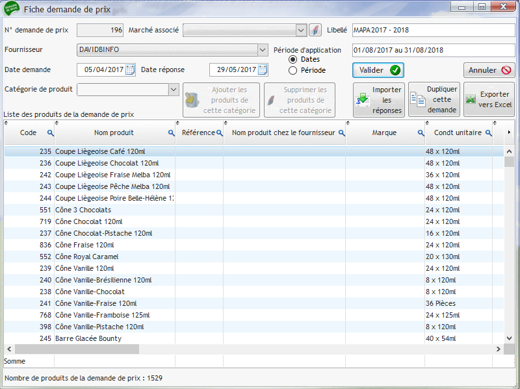Open calendar picker for Date réponse

[x=263, y=70]
